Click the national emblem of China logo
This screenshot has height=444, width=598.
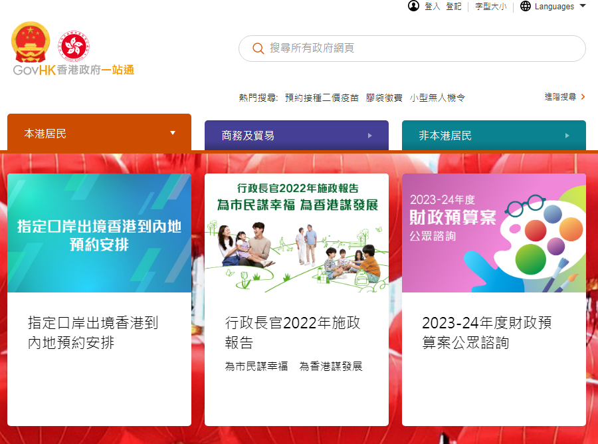click(31, 42)
